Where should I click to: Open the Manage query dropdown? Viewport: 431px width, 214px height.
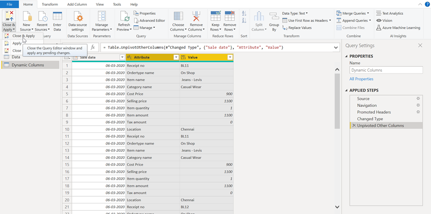coord(144,28)
